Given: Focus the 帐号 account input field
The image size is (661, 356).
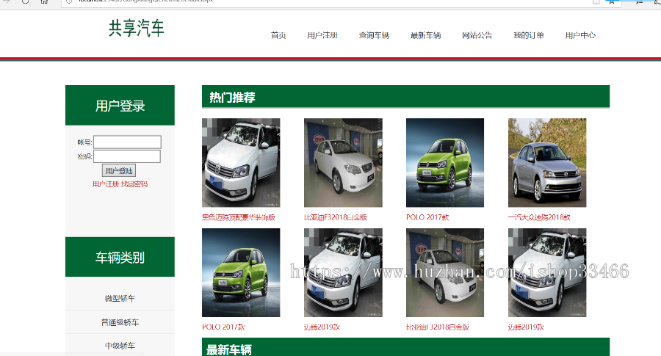Looking at the screenshot, I should (x=127, y=142).
